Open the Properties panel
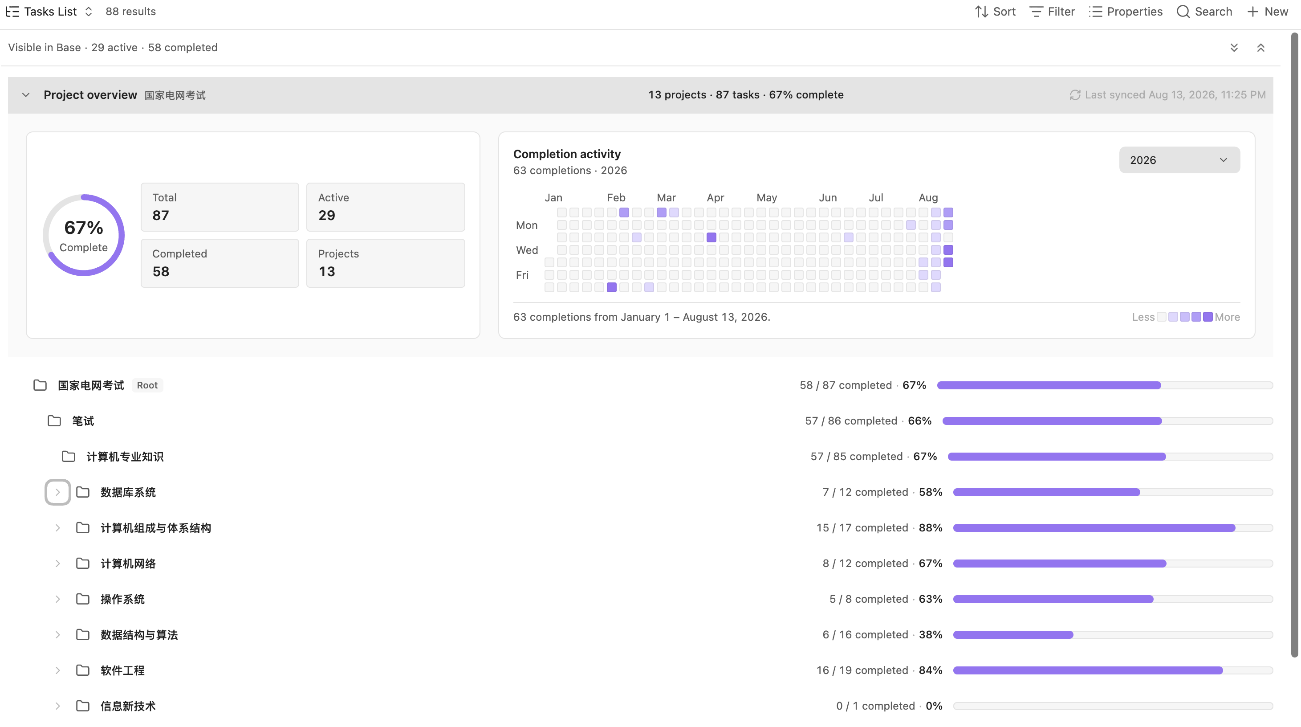 [1126, 12]
